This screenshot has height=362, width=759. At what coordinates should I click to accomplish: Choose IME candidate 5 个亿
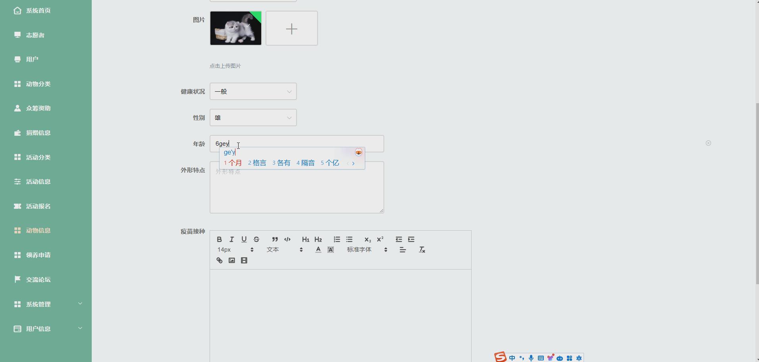tap(330, 163)
